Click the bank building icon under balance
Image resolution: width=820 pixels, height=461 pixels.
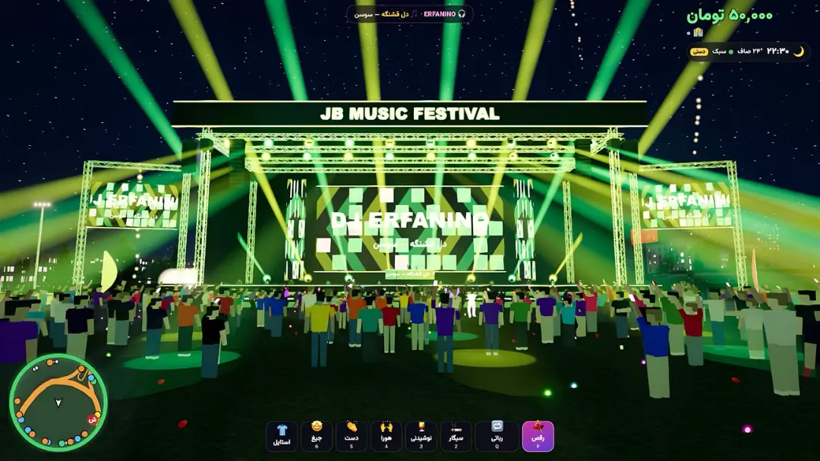[x=698, y=33]
